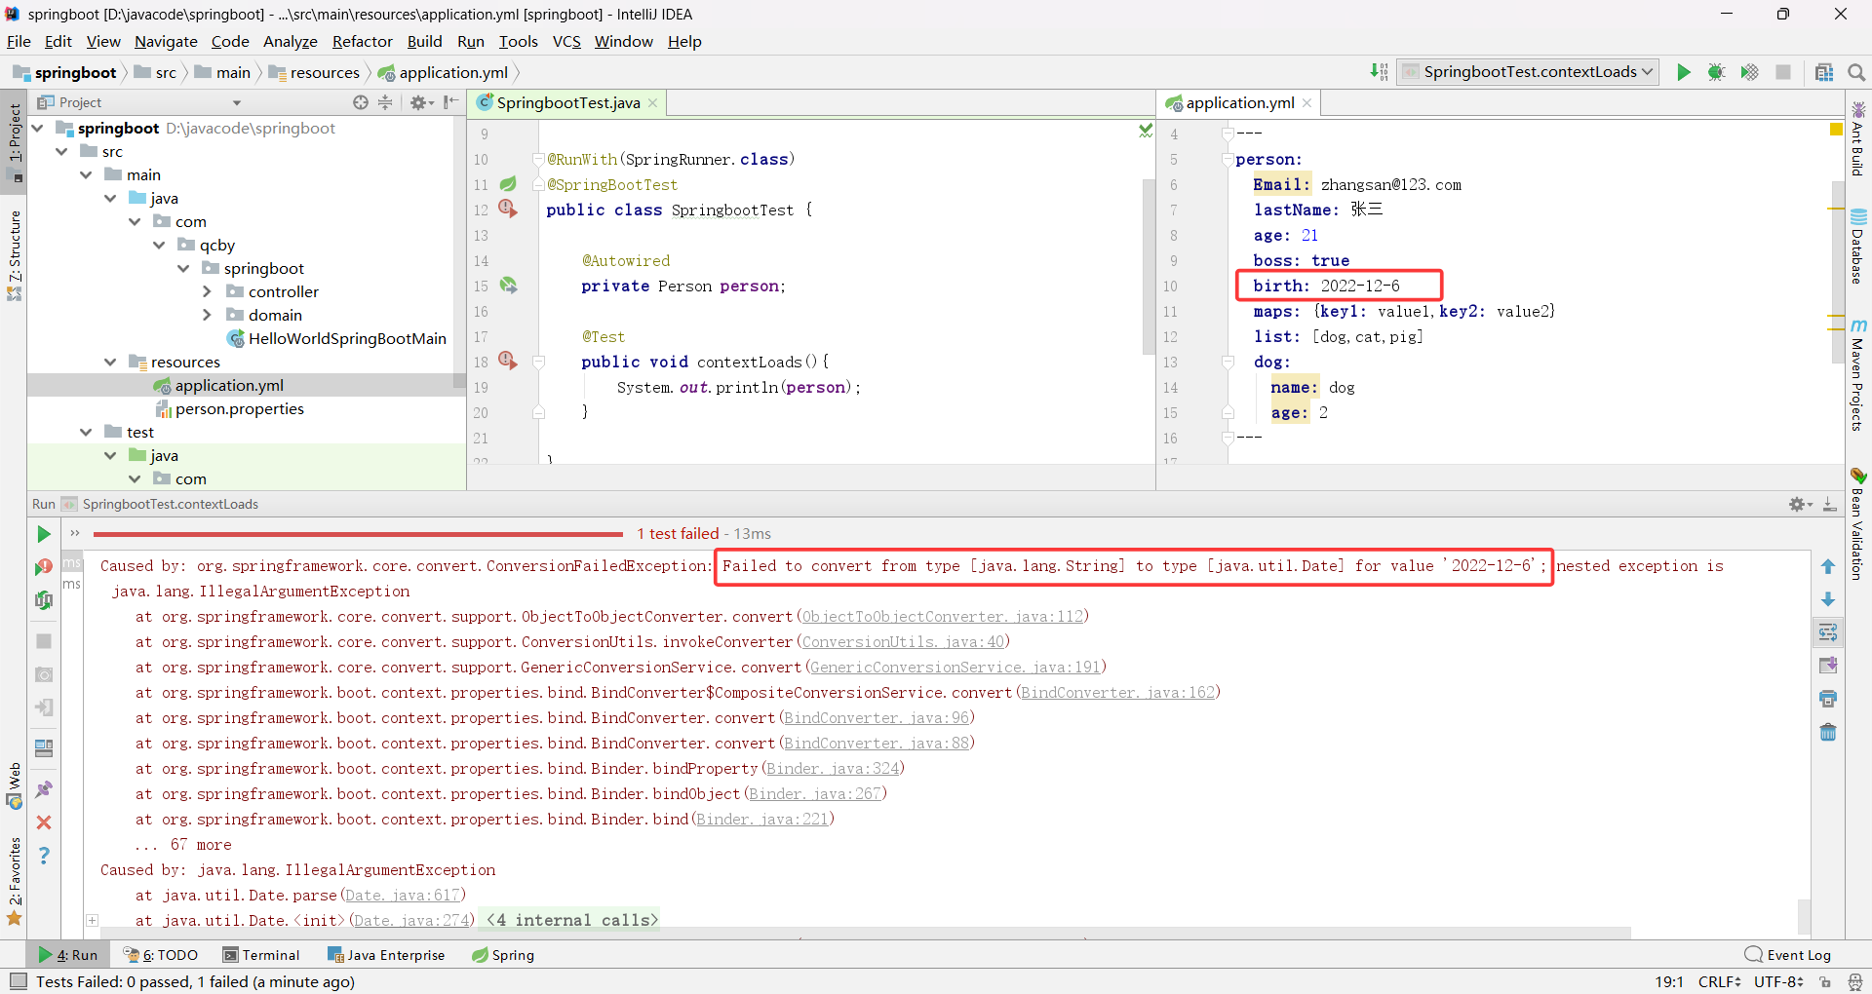The width and height of the screenshot is (1872, 994).
Task: Click the Build project arrow icon
Action: pyautogui.click(x=1379, y=71)
